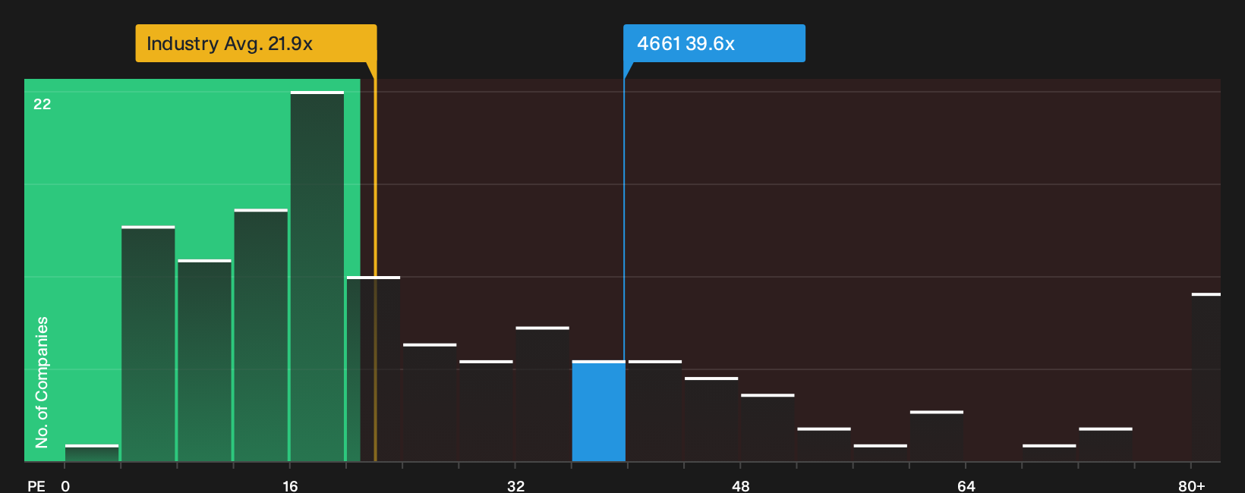1245x493 pixels.
Task: Click the 80+ PE bar at right edge
Action: (x=1206, y=377)
